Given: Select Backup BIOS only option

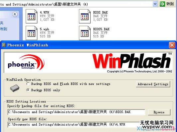Looking at the screenshot, I should pyautogui.click(x=28, y=90).
